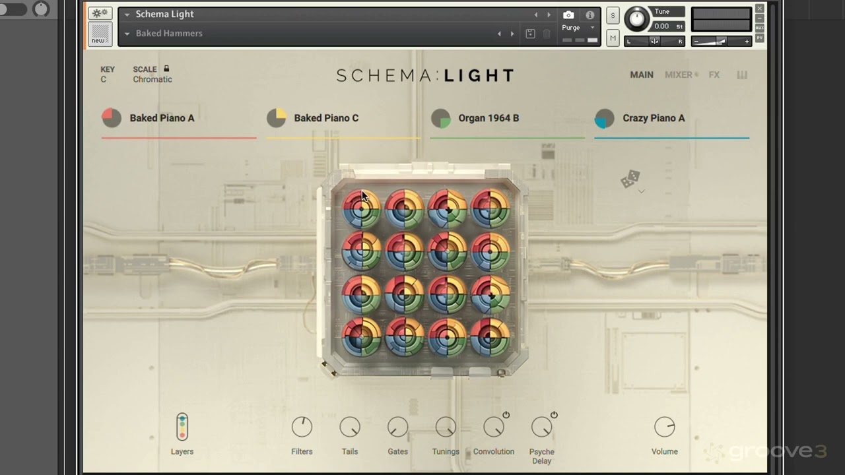Click the Layers label
The width and height of the screenshot is (845, 475).
point(182,452)
